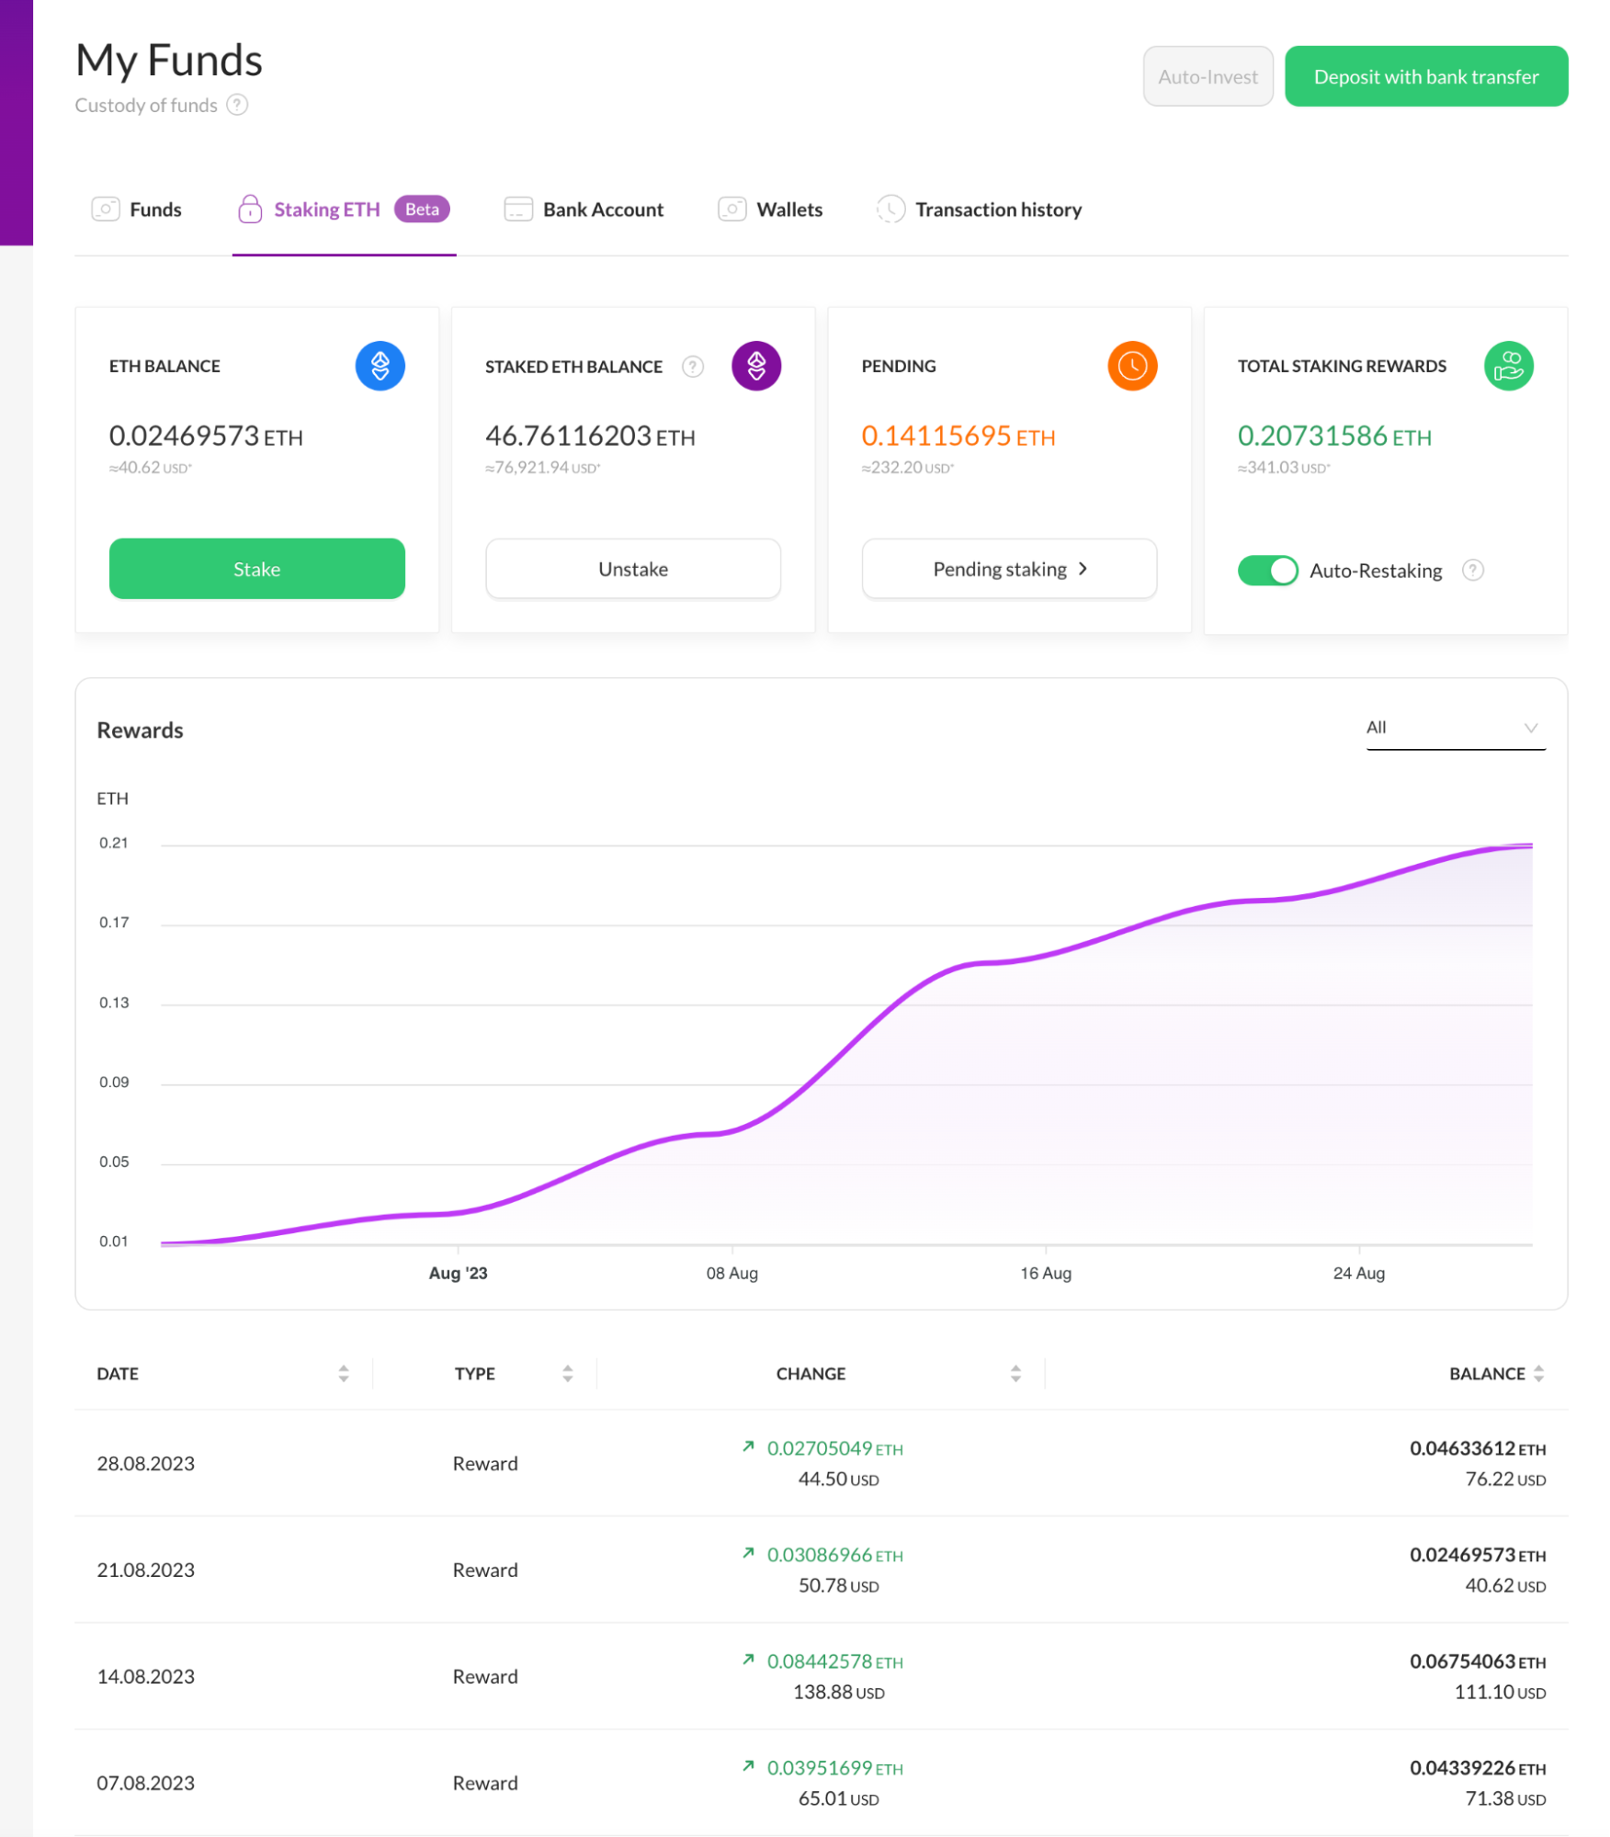Switch to the Funds tab
Screen dimensions: 1610x1837
click(x=137, y=210)
